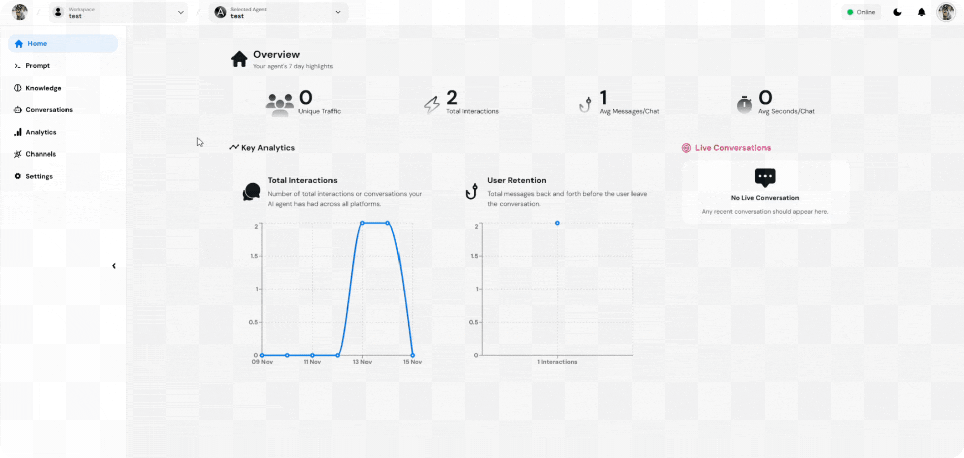Click the Overview house icon
This screenshot has height=458, width=964.
[x=239, y=59]
